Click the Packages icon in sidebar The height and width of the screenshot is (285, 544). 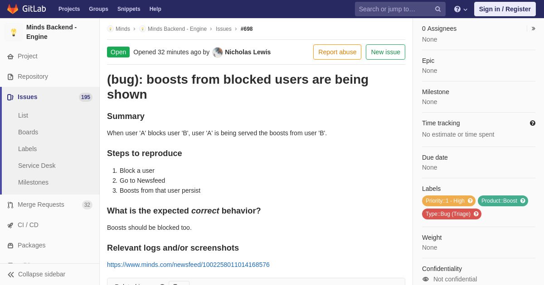click(x=10, y=246)
